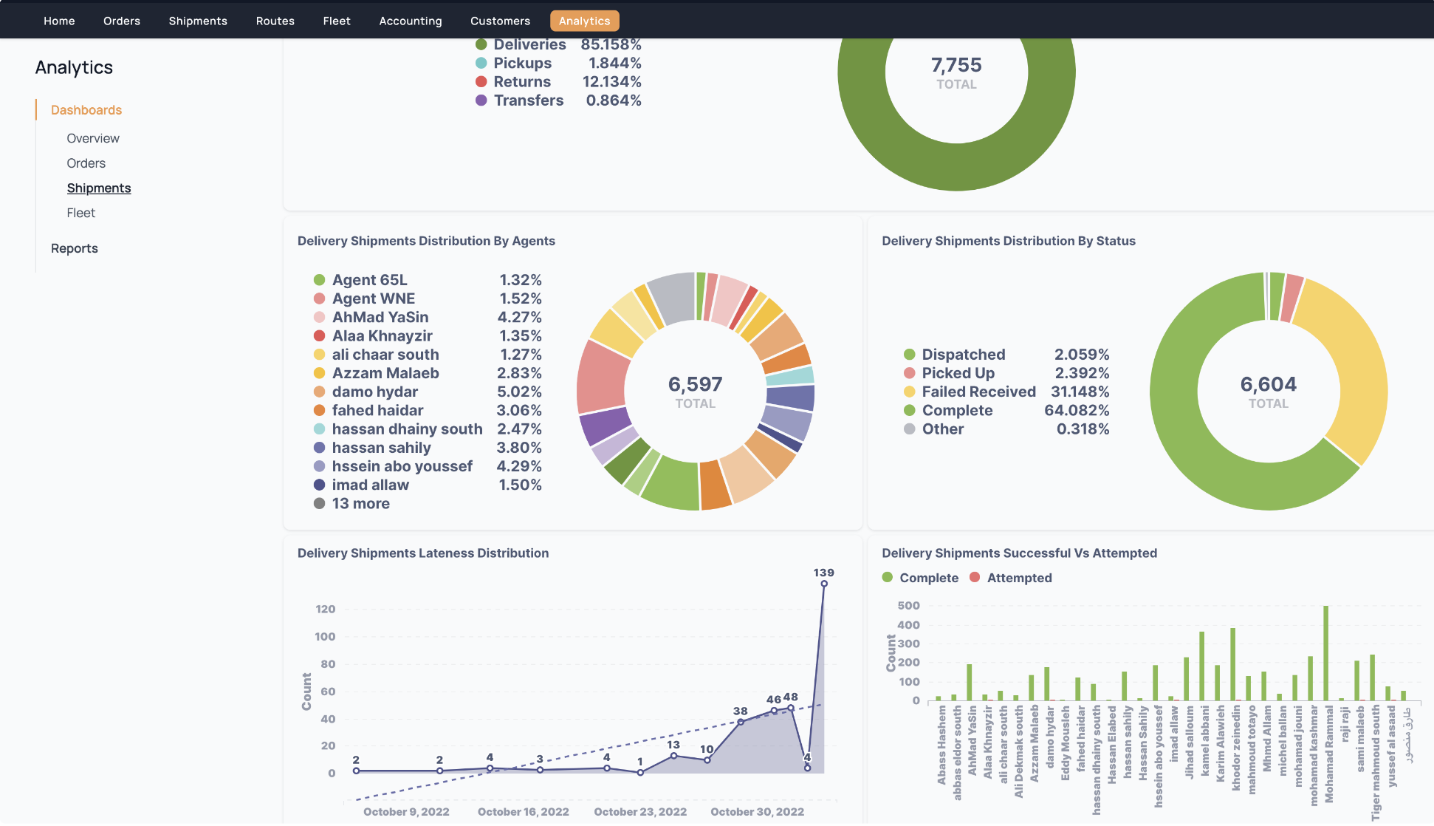Open Reports in the sidebar
Viewport: 1434px width, 826px height.
pyautogui.click(x=75, y=248)
